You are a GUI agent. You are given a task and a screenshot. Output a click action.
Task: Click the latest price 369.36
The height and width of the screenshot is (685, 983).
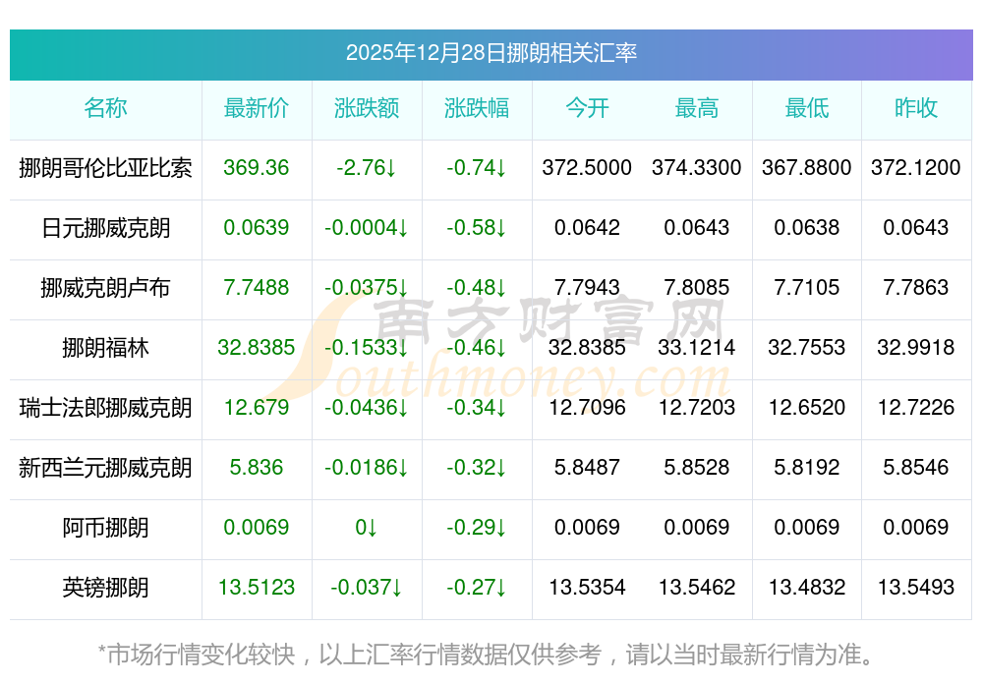[257, 168]
